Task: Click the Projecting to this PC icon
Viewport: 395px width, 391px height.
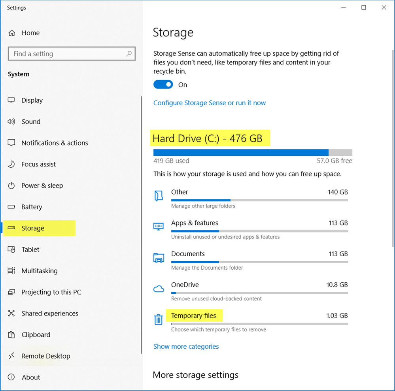Action: point(11,292)
